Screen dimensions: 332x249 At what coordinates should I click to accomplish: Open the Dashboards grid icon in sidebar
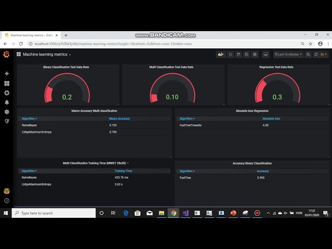[x=7, y=83]
